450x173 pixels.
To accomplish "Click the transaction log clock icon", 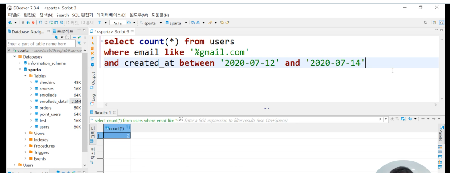I will tap(129, 23).
